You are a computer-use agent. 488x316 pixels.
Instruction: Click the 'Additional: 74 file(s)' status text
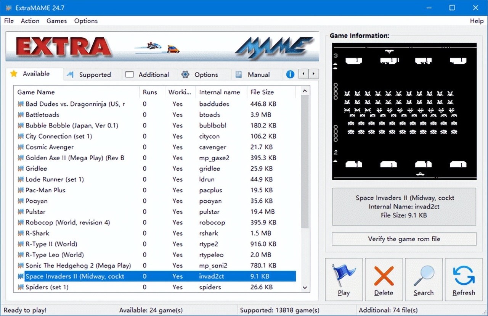388,310
